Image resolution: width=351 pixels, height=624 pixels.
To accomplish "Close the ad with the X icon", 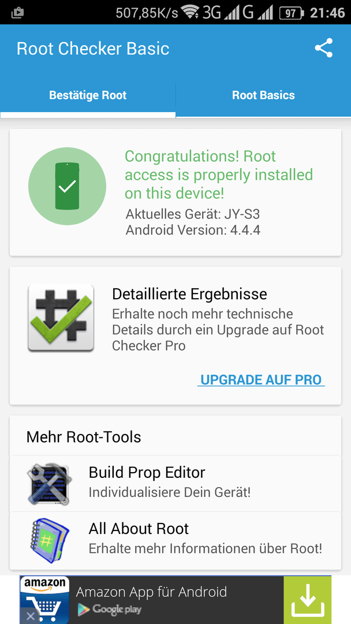I will [x=30, y=616].
